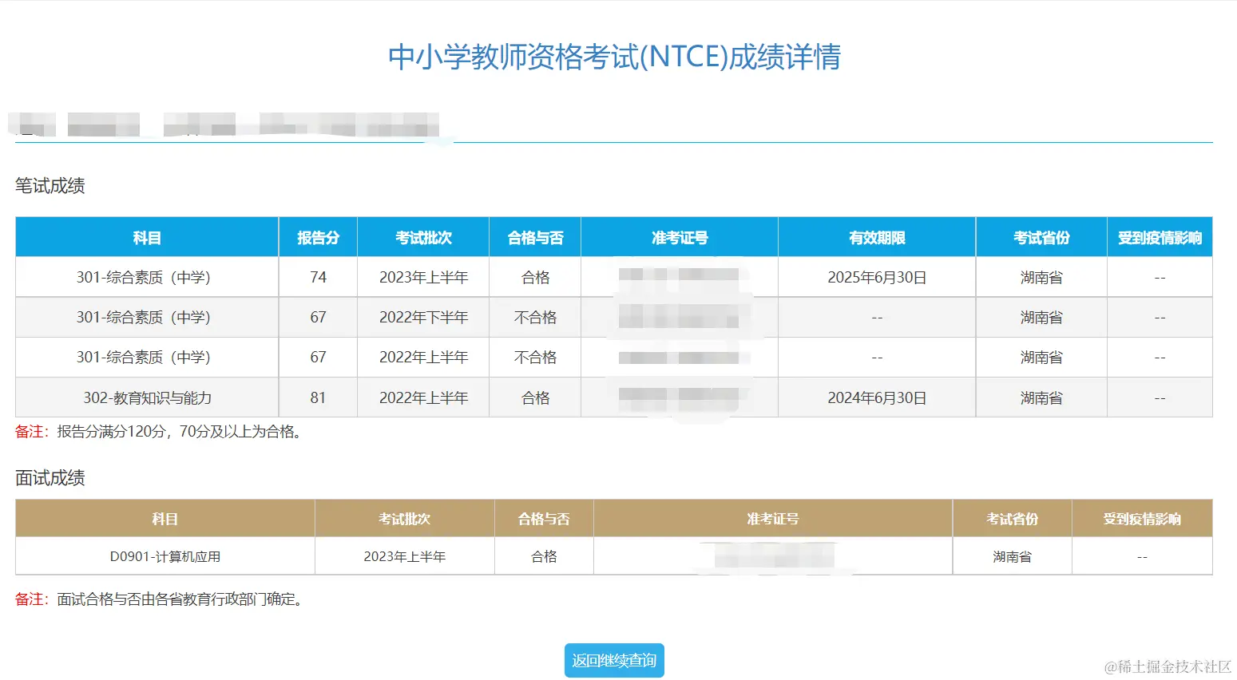Image resolution: width=1237 pixels, height=680 pixels.
Task: Click 不合格 in the 2022年下半年 row
Action: pyautogui.click(x=535, y=318)
